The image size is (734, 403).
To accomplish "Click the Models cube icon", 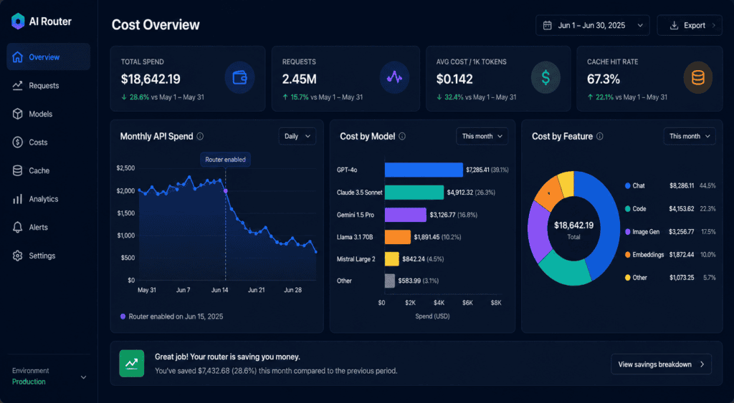I will pyautogui.click(x=17, y=114).
